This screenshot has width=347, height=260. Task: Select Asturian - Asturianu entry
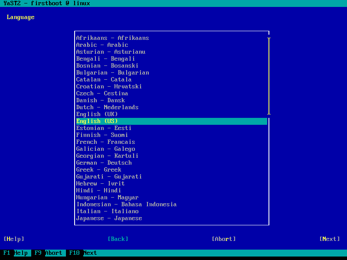(111, 52)
